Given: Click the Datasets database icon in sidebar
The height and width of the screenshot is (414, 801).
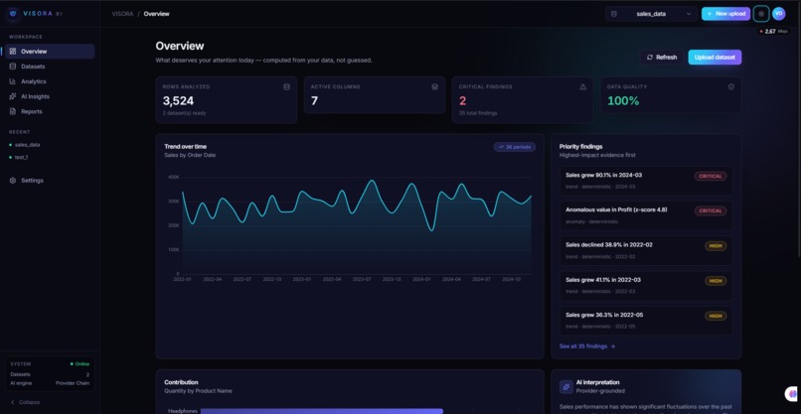Looking at the screenshot, I should click(x=13, y=67).
